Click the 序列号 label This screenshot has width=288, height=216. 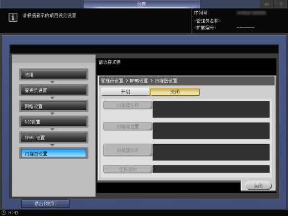(x=201, y=13)
